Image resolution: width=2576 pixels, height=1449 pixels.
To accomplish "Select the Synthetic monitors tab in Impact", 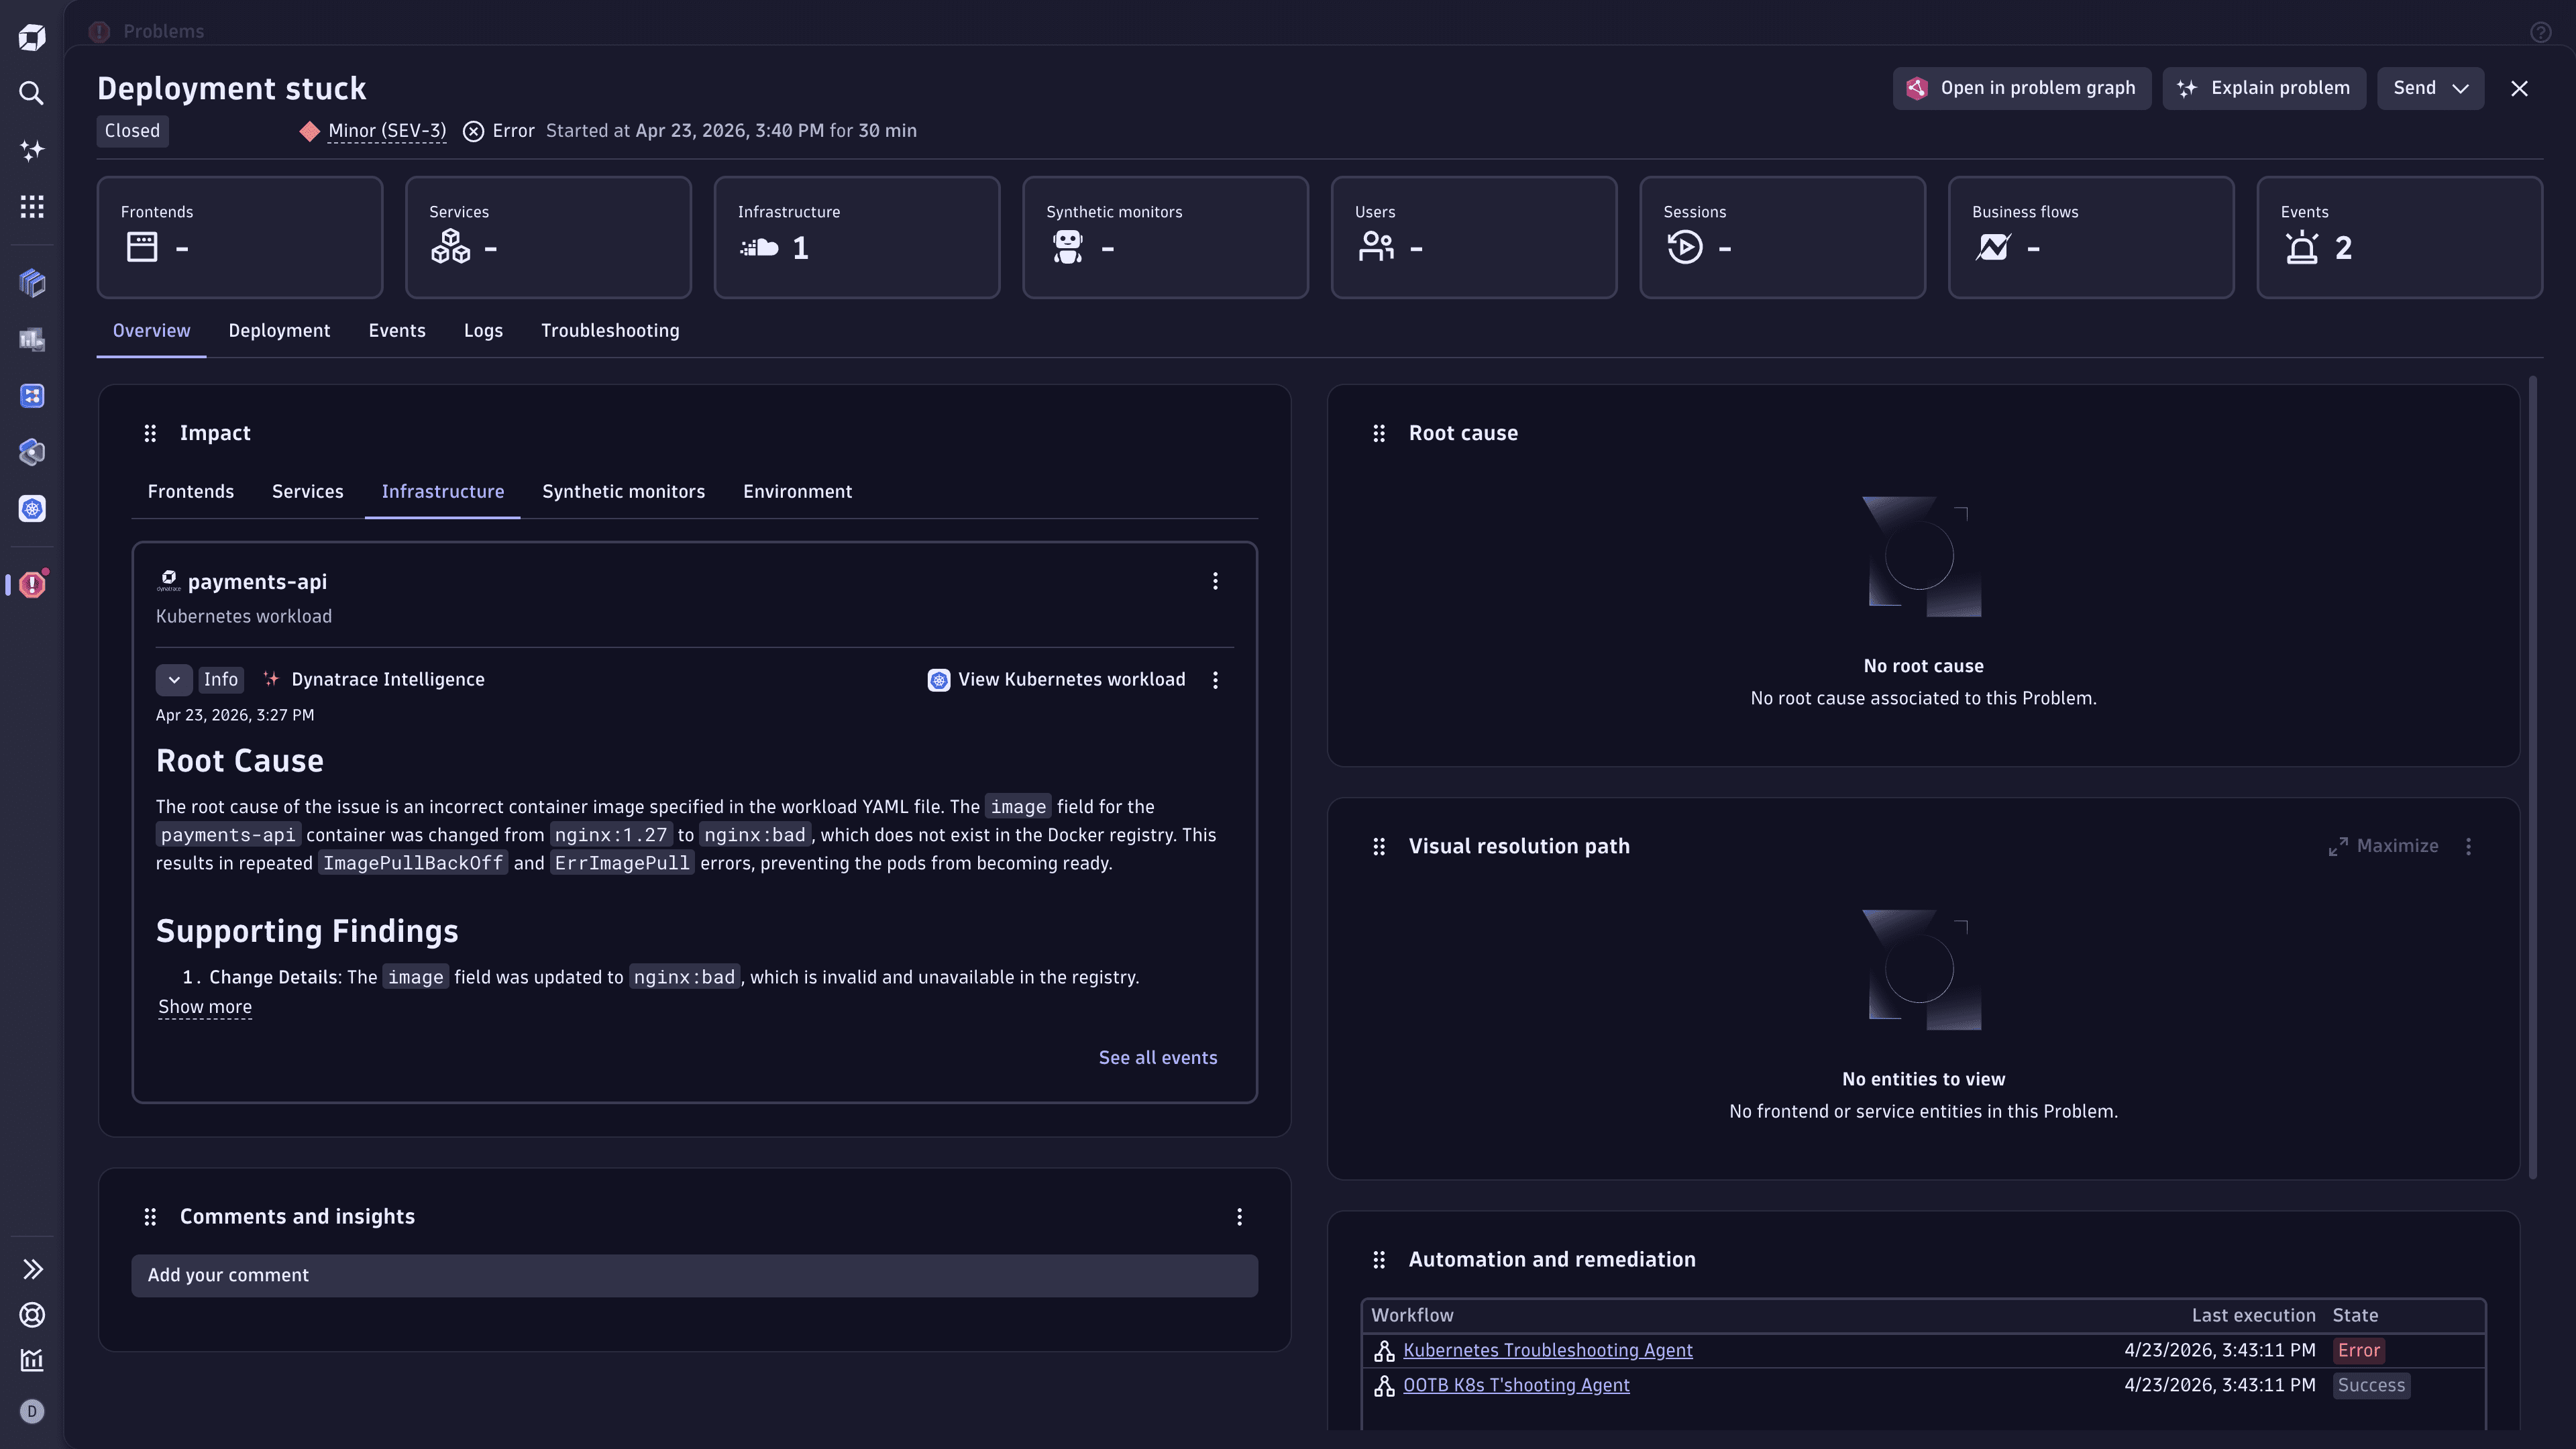I will pyautogui.click(x=624, y=491).
